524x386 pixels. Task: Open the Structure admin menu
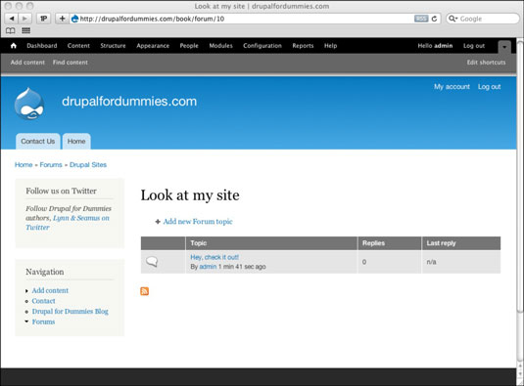pyautogui.click(x=113, y=46)
